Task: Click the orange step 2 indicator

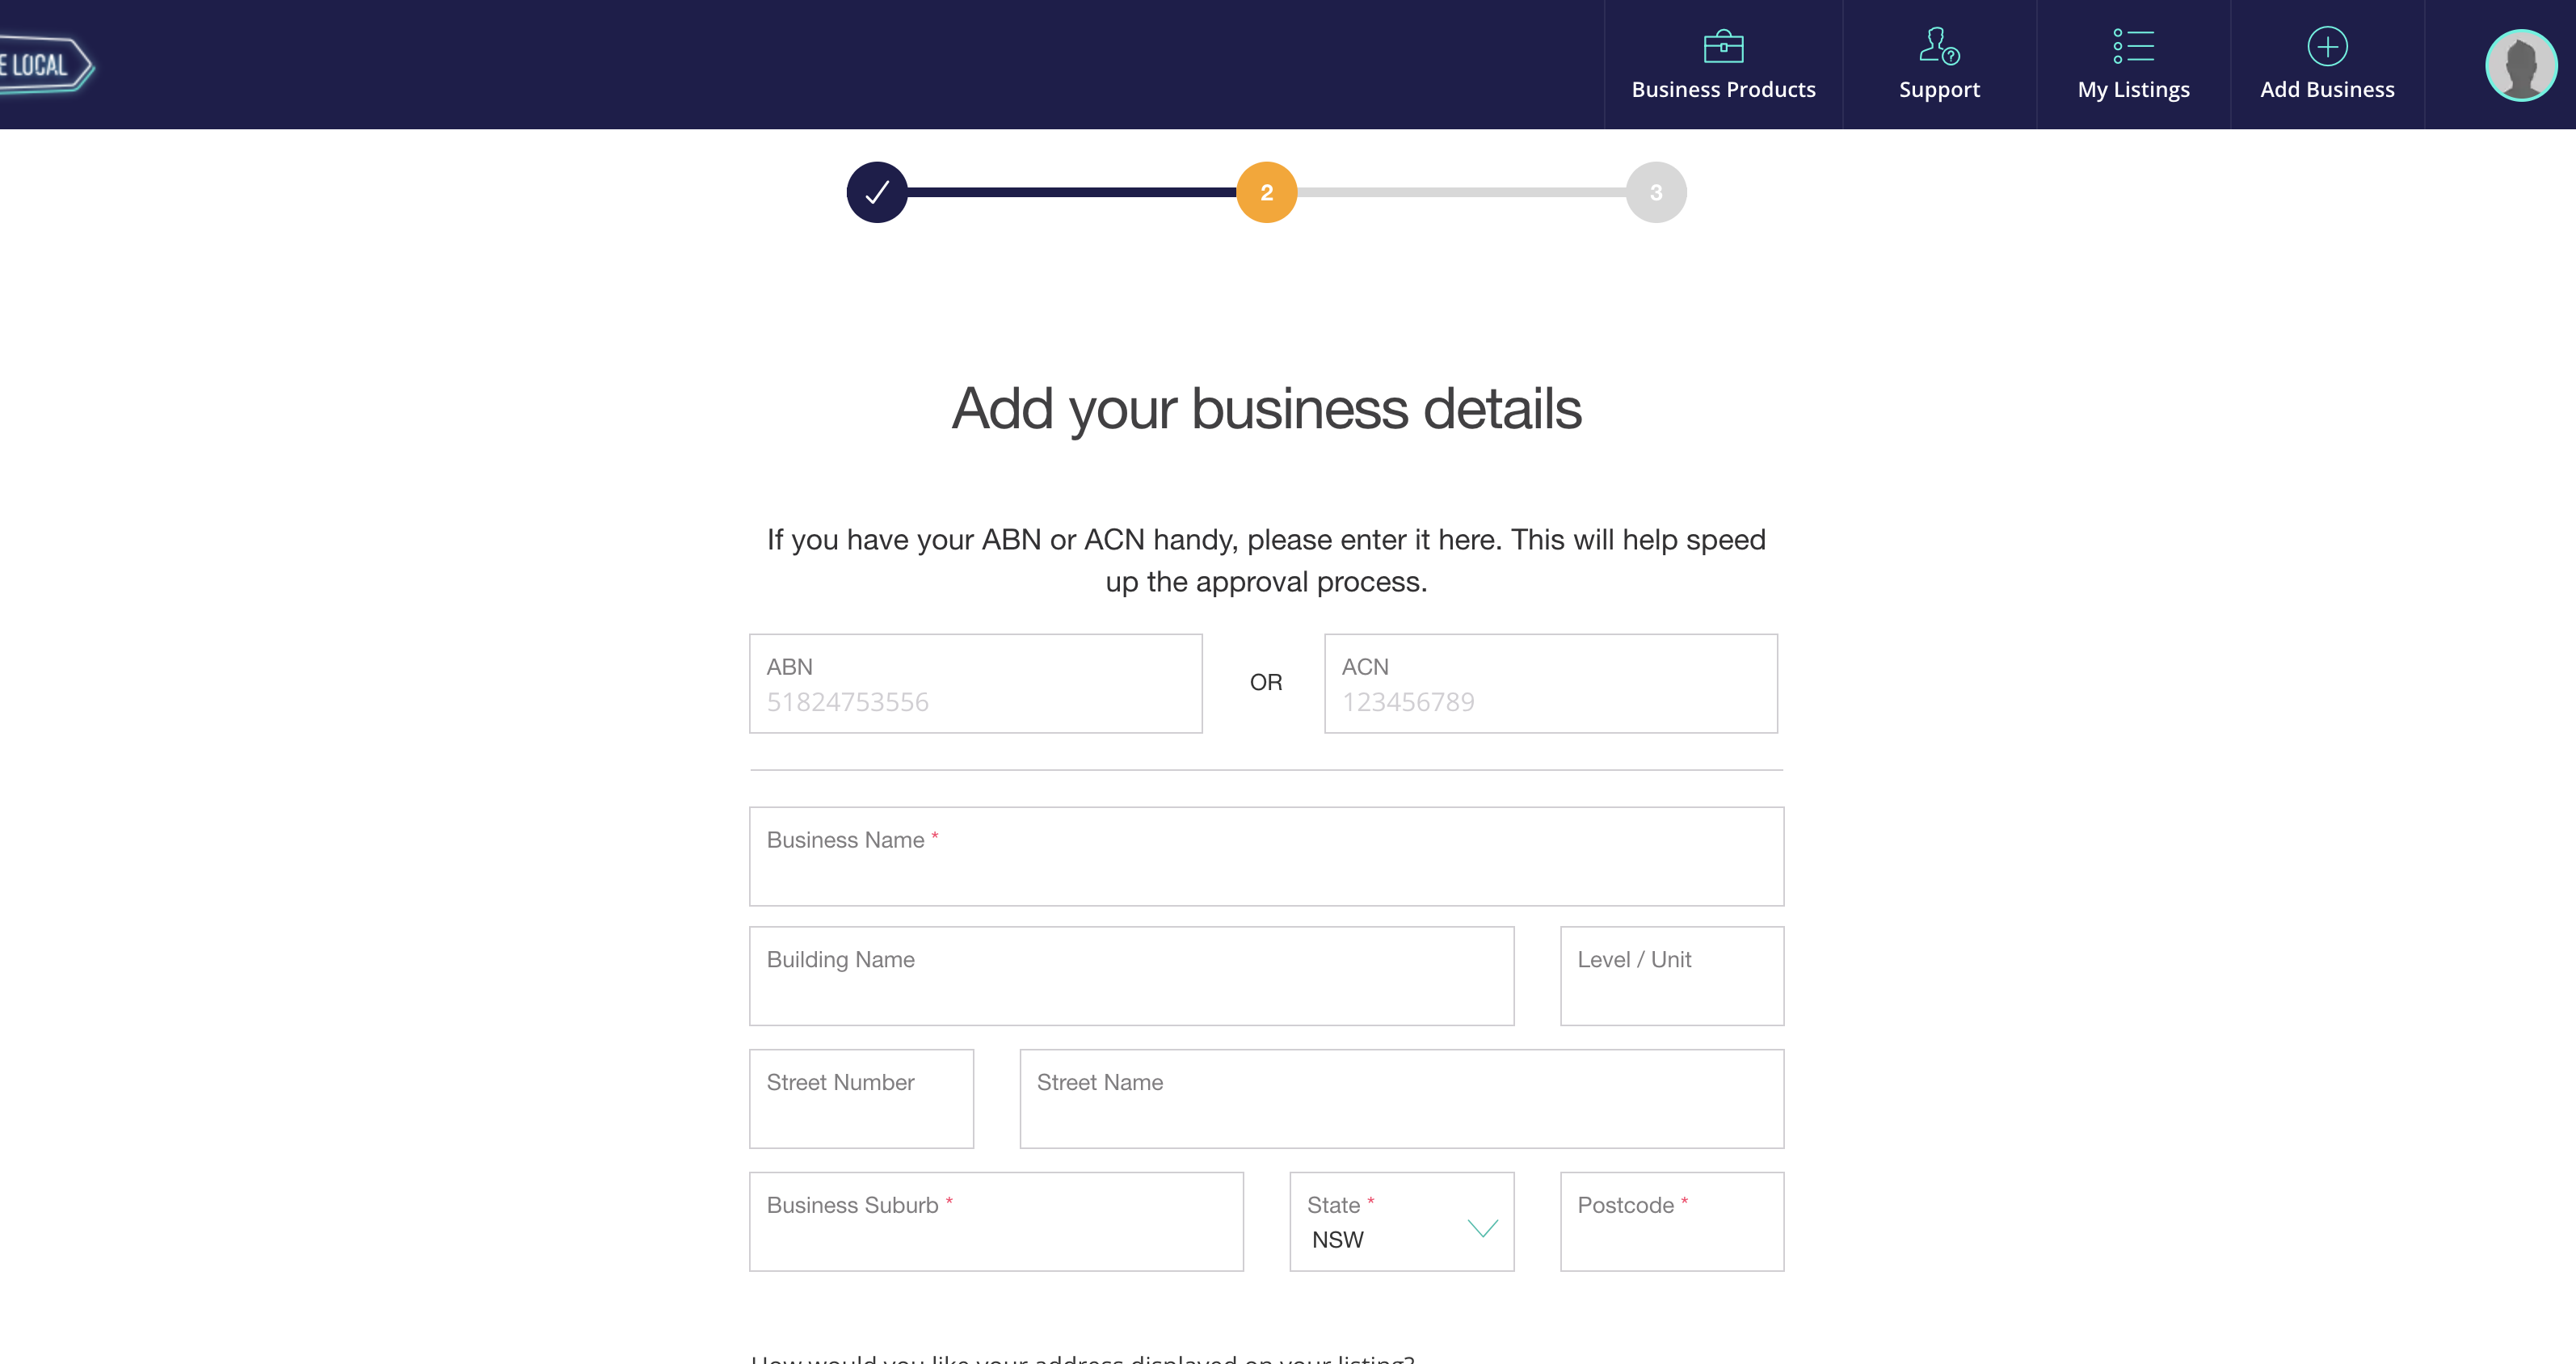Action: 1266,192
